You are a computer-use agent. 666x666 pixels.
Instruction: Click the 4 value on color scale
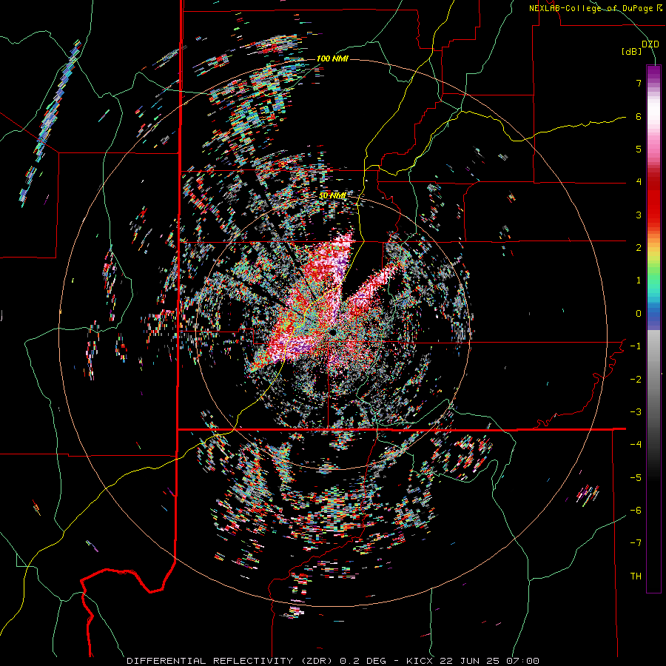point(639,182)
